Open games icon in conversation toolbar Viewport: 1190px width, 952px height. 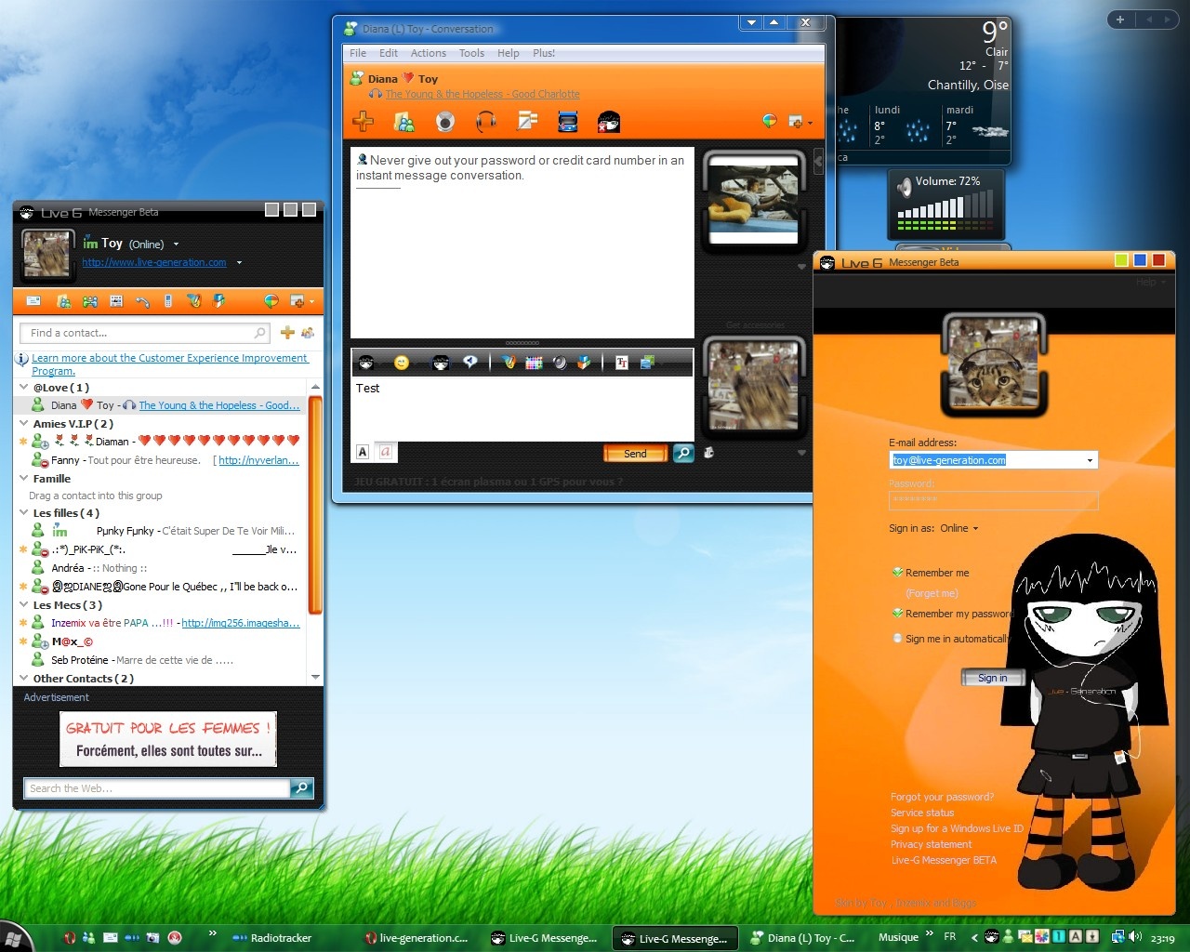coord(568,122)
